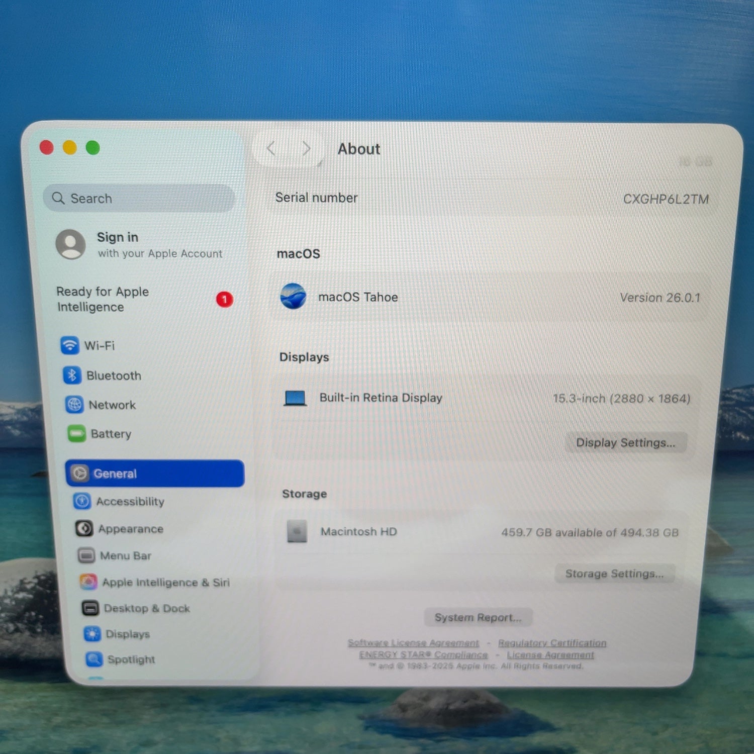Open Battery settings
The height and width of the screenshot is (754, 754).
[110, 434]
